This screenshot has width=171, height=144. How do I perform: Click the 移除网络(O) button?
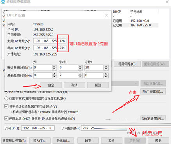[127, 64]
